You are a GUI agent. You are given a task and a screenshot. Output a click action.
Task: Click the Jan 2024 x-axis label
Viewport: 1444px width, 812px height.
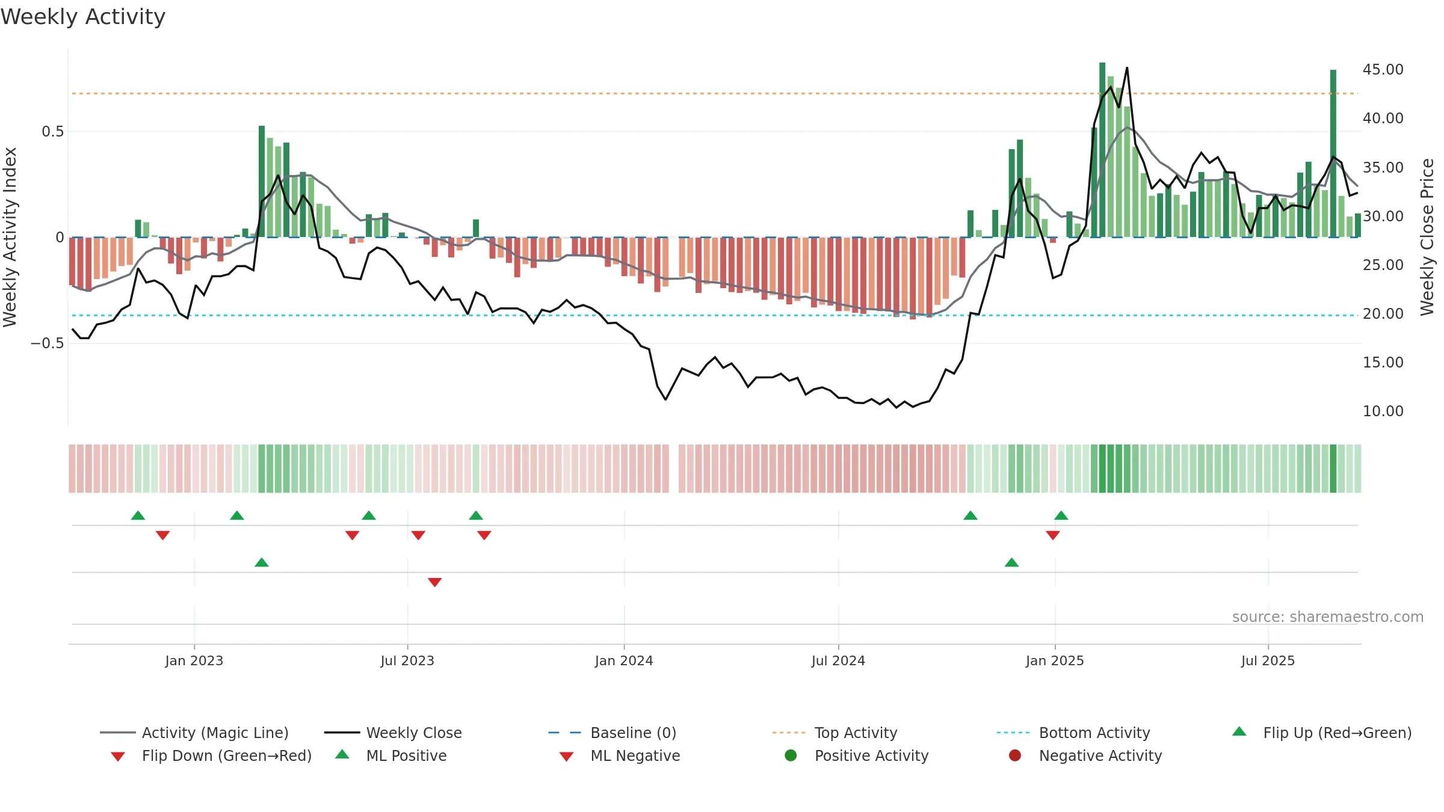click(x=624, y=661)
